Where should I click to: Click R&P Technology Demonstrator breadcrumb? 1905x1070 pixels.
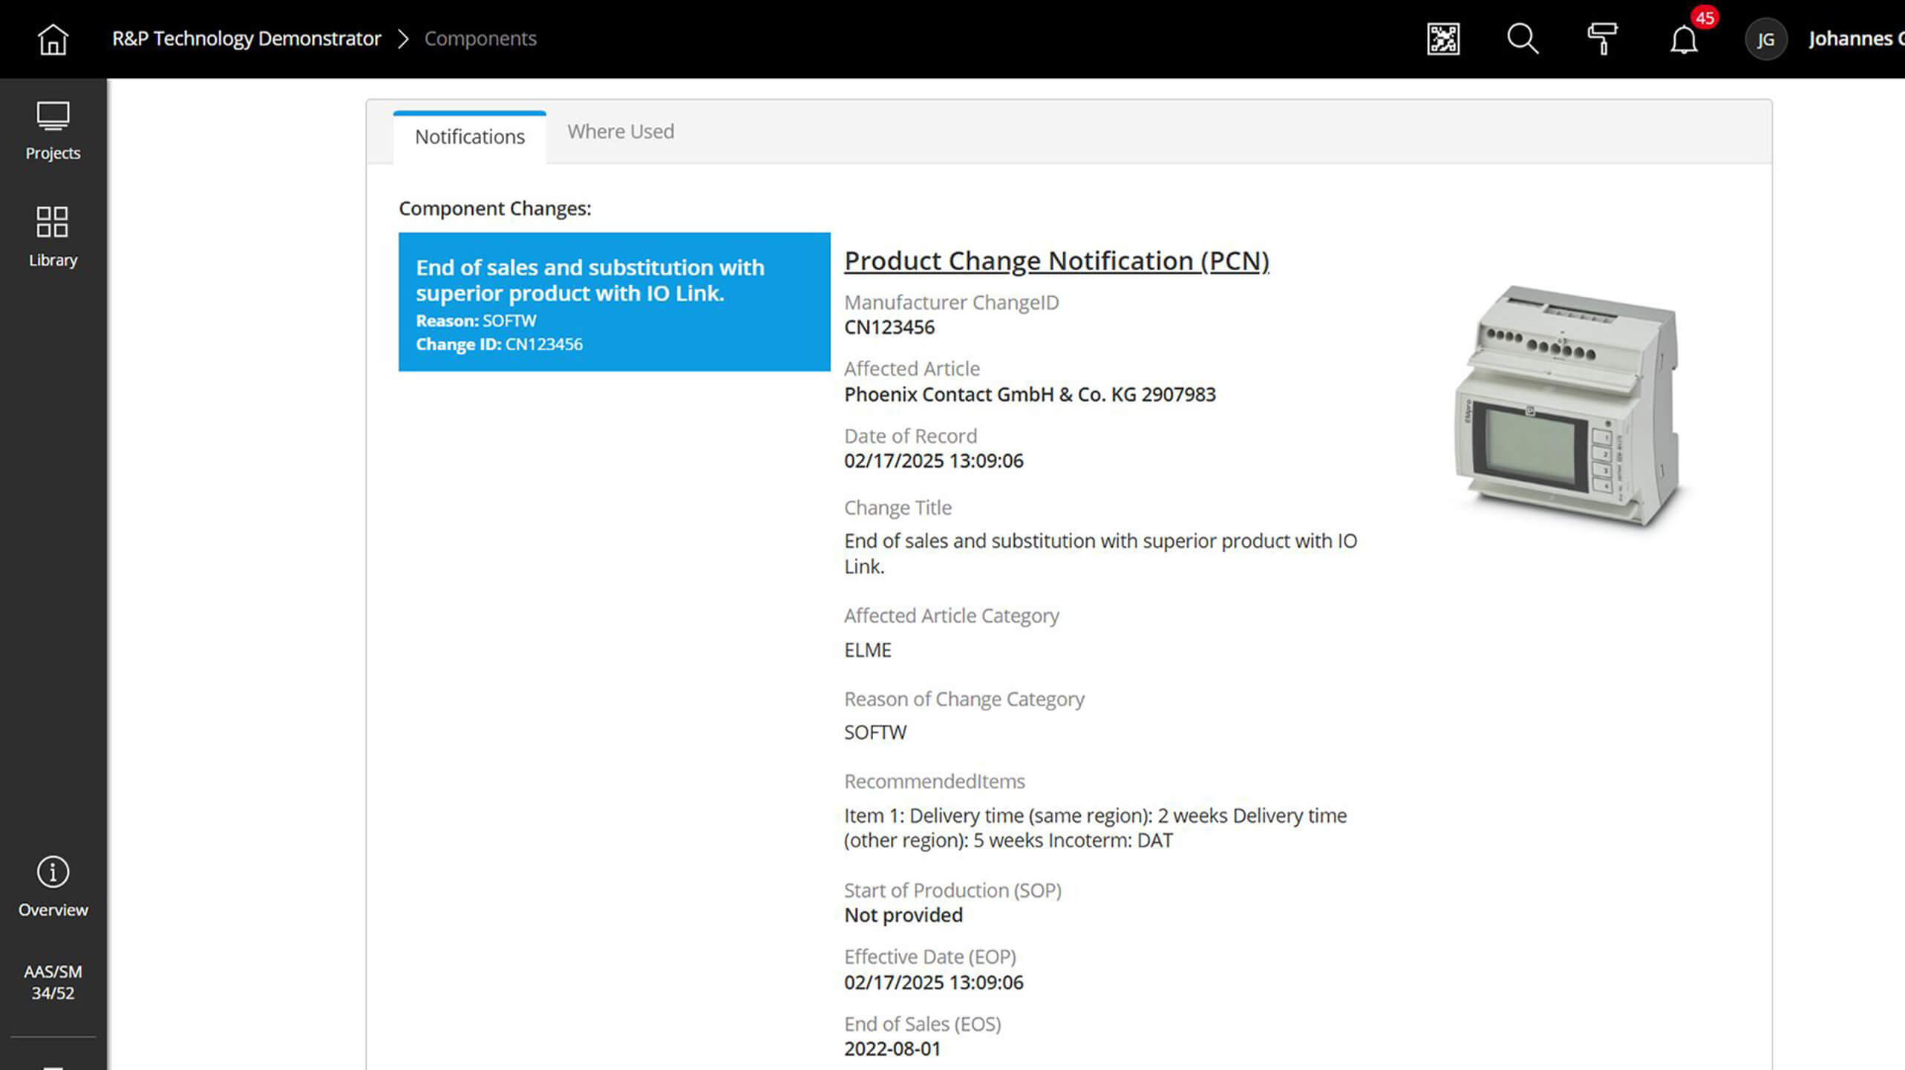[x=246, y=39]
